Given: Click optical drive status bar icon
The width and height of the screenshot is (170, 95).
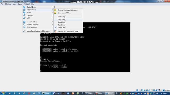Looking at the screenshot, I should coord(140,90).
